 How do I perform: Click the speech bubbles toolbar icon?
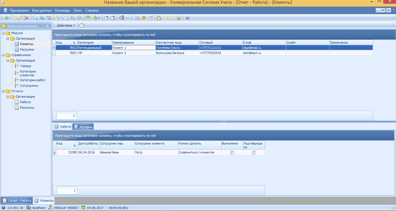64,18
